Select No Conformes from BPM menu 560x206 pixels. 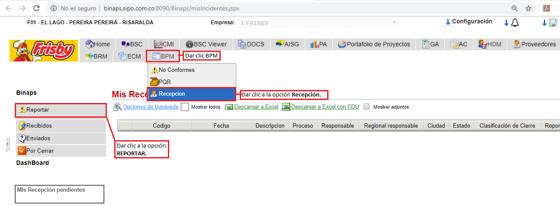pyautogui.click(x=192, y=70)
